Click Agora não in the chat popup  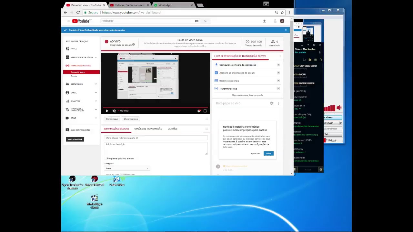tap(255, 153)
